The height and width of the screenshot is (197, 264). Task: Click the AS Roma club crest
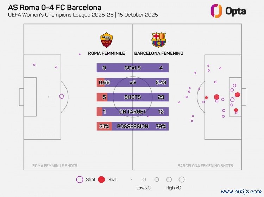click(x=106, y=40)
